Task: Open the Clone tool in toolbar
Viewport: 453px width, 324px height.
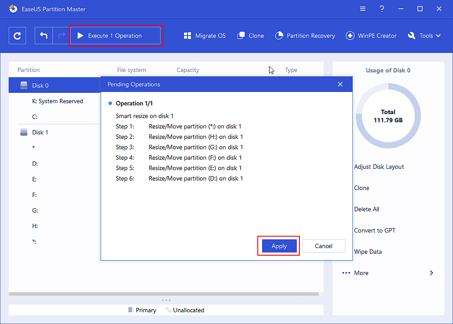Action: pos(251,36)
